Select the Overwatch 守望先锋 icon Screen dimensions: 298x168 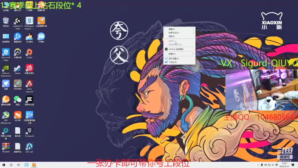(18, 53)
